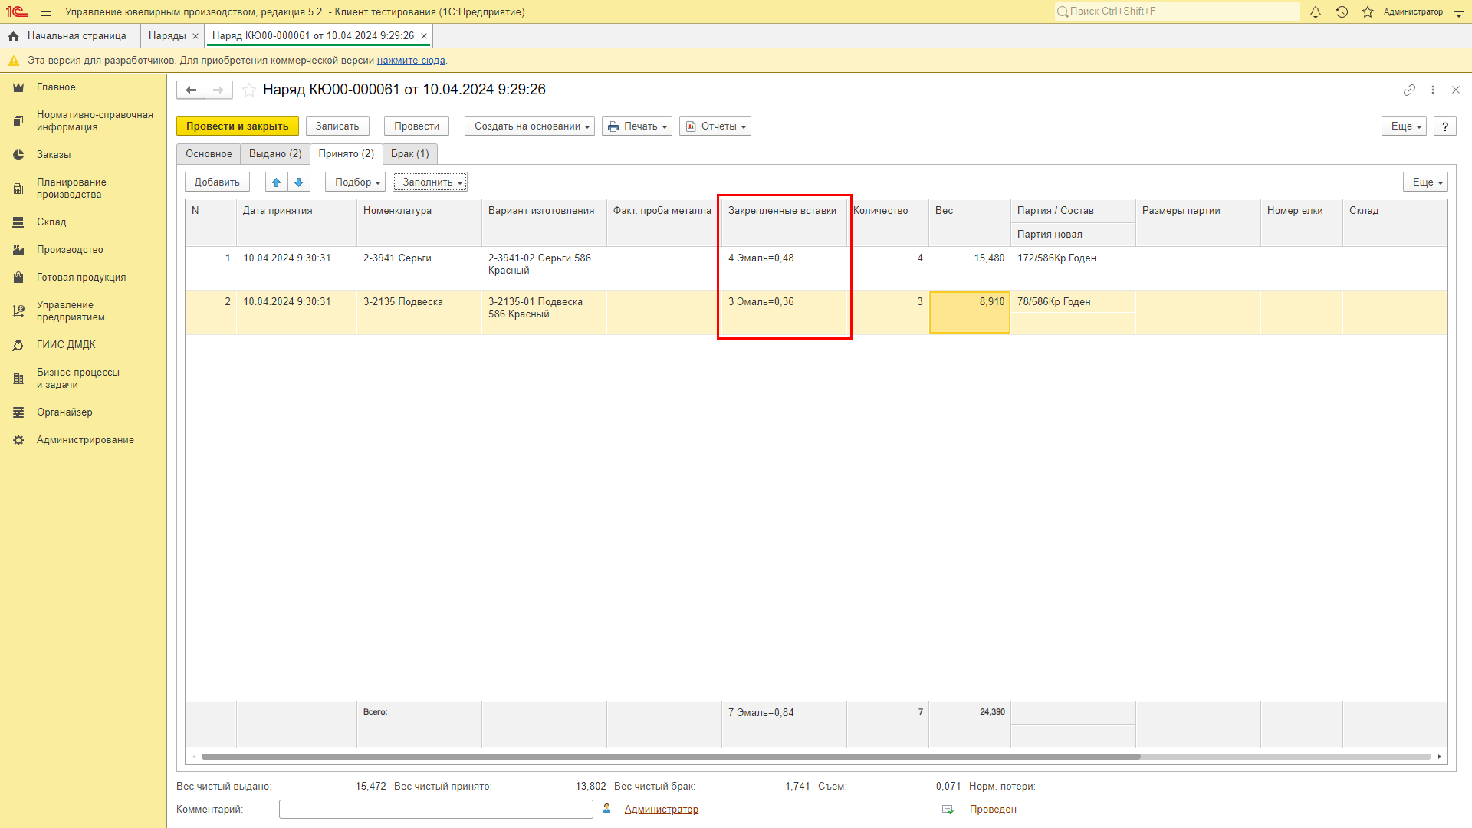Open the Администратор user link

tap(661, 810)
